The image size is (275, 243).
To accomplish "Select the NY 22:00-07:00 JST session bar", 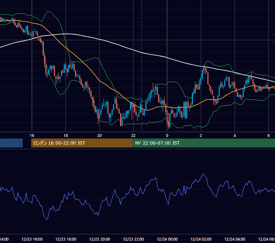I will (x=203, y=143).
